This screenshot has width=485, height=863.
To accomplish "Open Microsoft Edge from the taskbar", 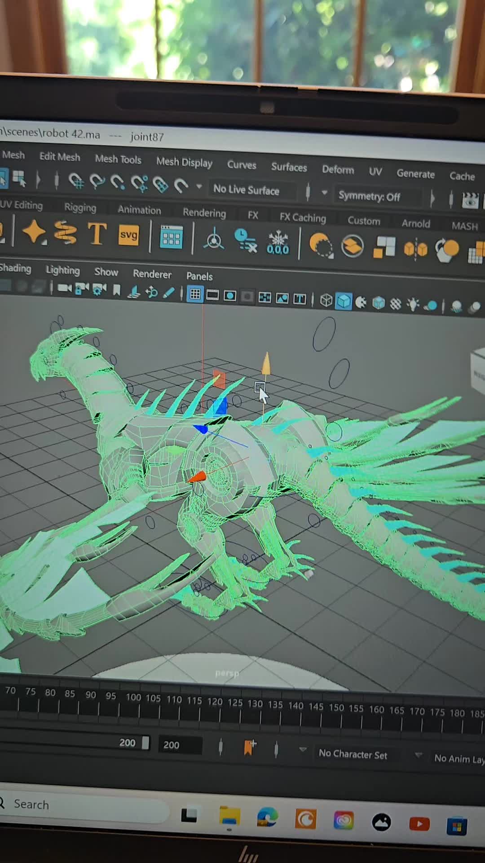I will click(x=267, y=818).
